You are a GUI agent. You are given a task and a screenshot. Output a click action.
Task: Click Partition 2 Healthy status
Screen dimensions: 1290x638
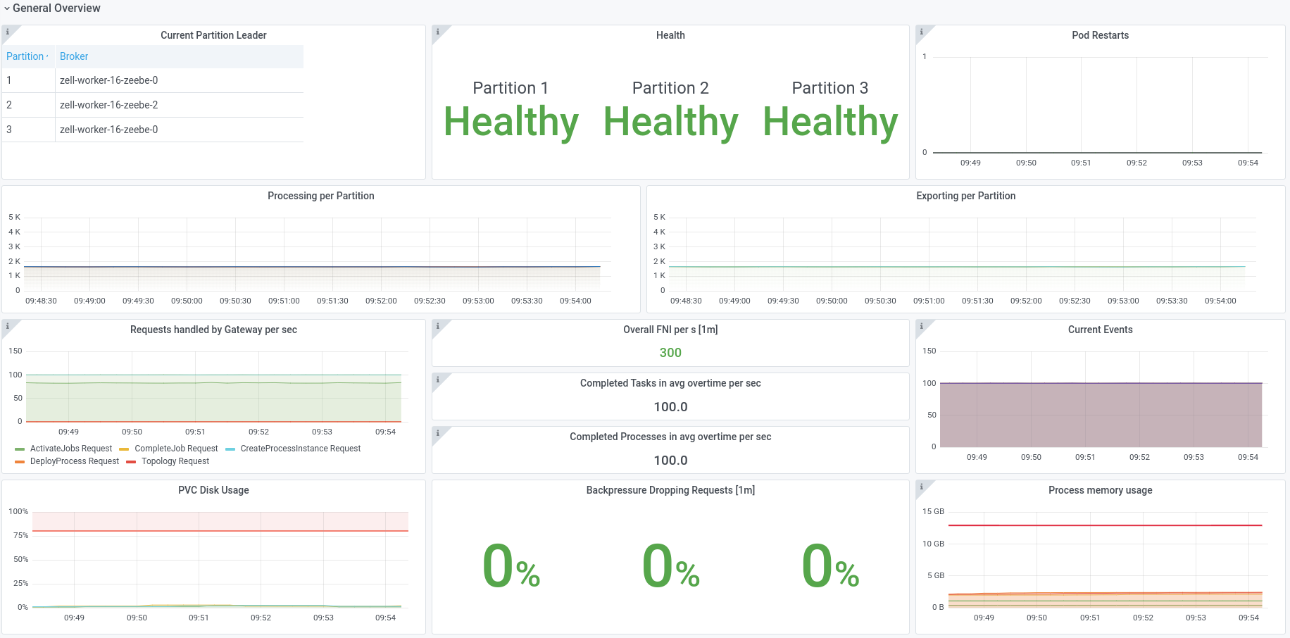[670, 122]
